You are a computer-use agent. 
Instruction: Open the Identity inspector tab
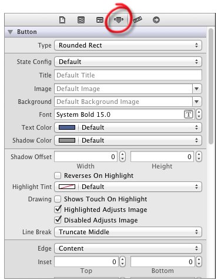[x=100, y=20]
